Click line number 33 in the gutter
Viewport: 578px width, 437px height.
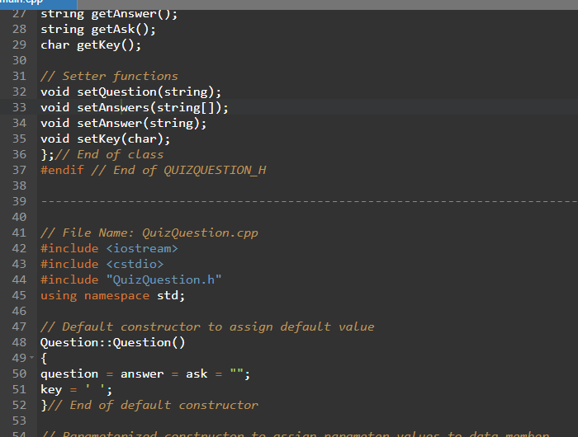click(x=20, y=108)
